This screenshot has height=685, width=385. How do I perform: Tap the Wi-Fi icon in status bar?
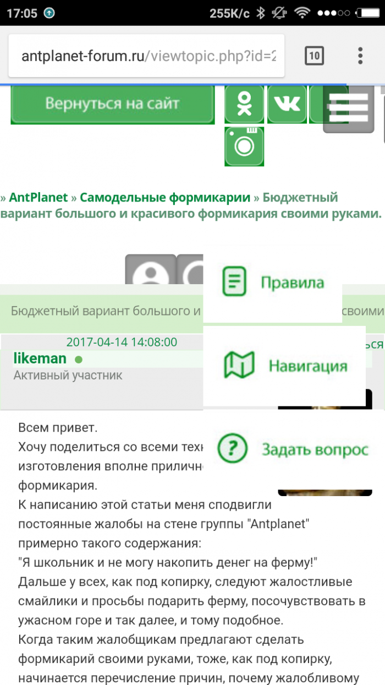pyautogui.click(x=301, y=13)
